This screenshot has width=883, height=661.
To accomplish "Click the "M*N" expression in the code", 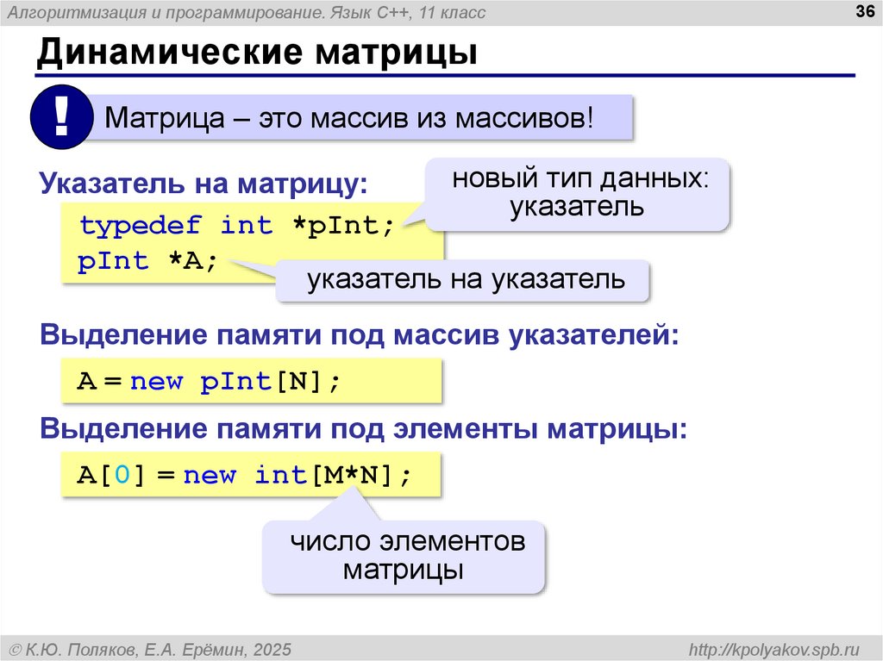I will click(352, 475).
